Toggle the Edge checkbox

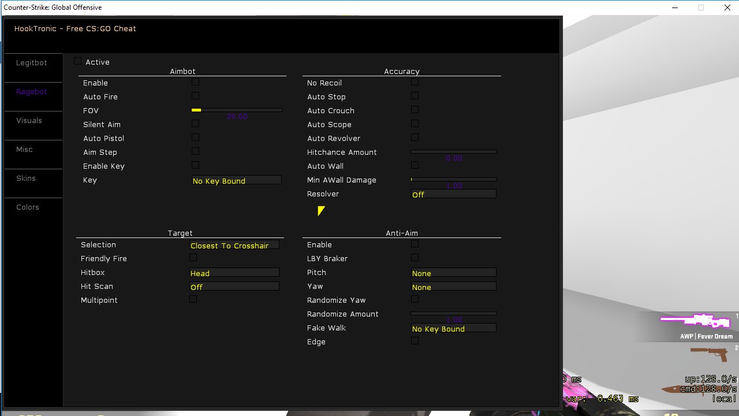415,341
